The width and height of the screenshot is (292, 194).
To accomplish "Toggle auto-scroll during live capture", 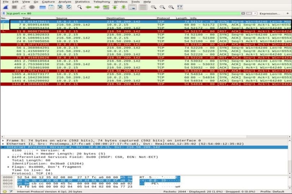I will coord(132,7).
